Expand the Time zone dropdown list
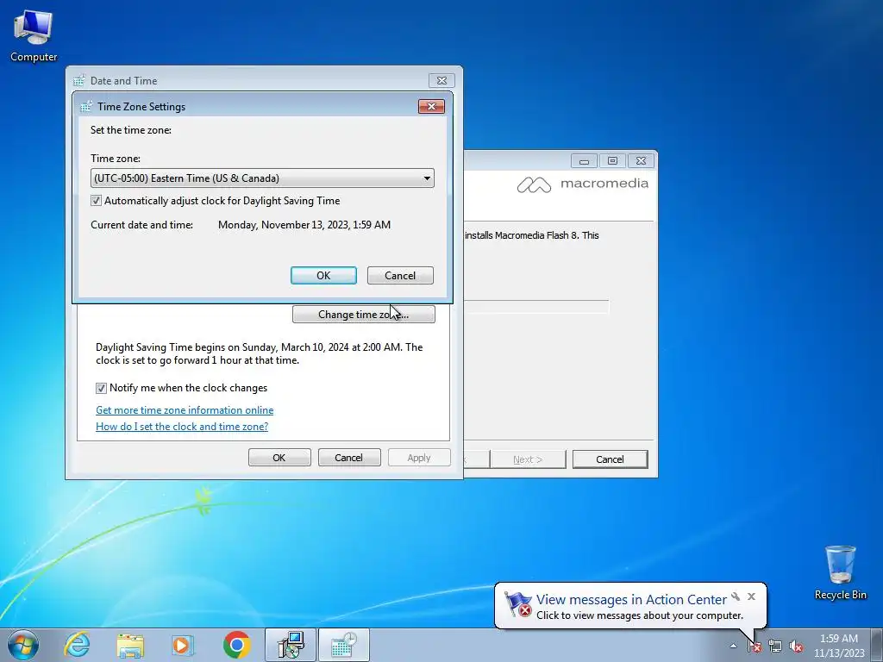Image resolution: width=883 pixels, height=662 pixels. point(262,178)
